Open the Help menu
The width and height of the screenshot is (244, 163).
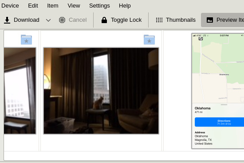pyautogui.click(x=125, y=6)
